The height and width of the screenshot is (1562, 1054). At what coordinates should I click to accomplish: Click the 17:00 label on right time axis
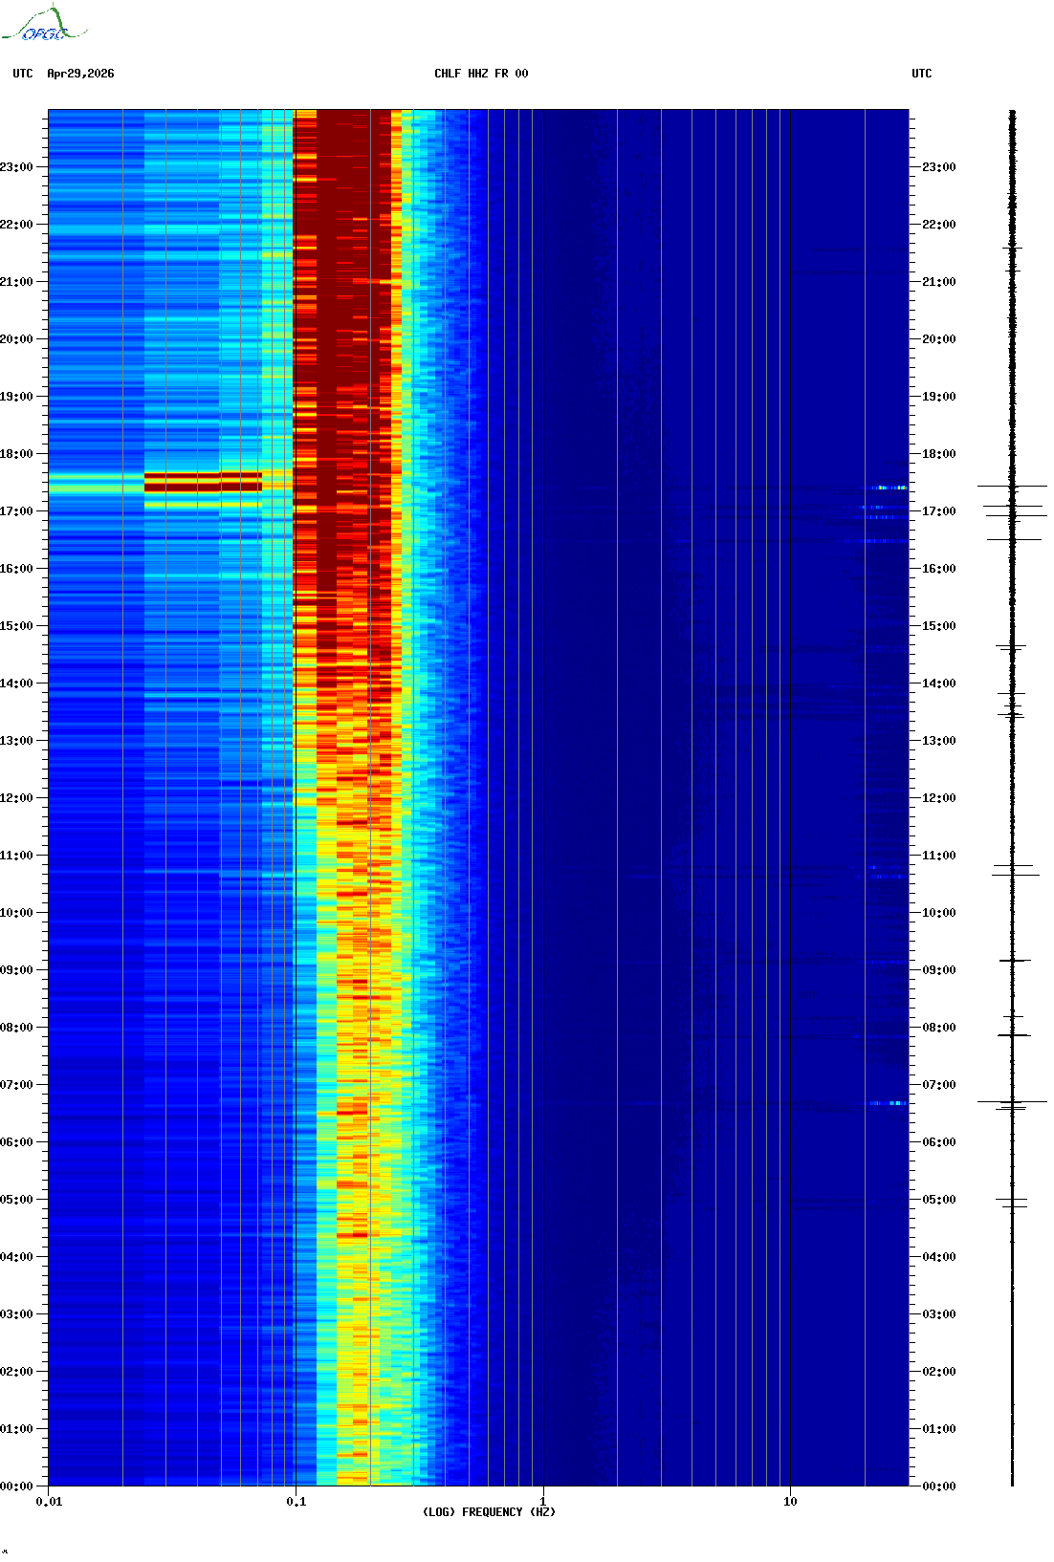(938, 511)
